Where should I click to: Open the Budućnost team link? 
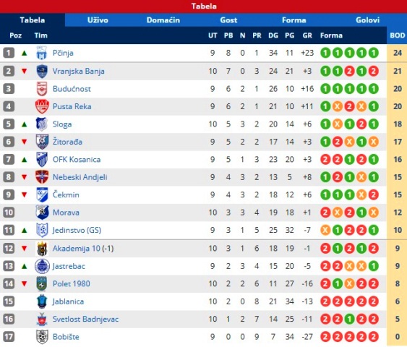(x=72, y=89)
